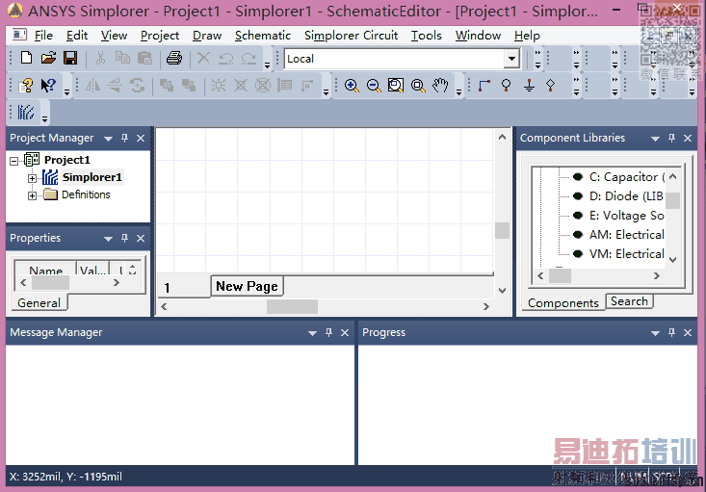Open the Help menu
This screenshot has width=706, height=492.
pos(527,36)
